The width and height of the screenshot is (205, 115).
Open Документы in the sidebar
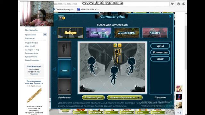30,38
